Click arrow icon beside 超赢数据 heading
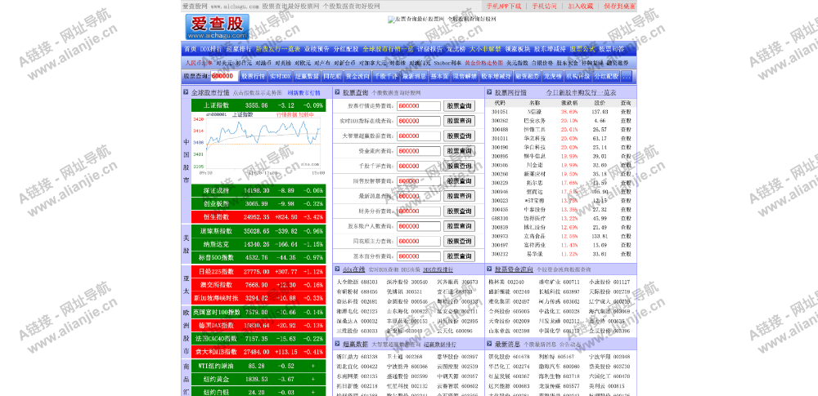The width and height of the screenshot is (818, 396). (x=338, y=344)
